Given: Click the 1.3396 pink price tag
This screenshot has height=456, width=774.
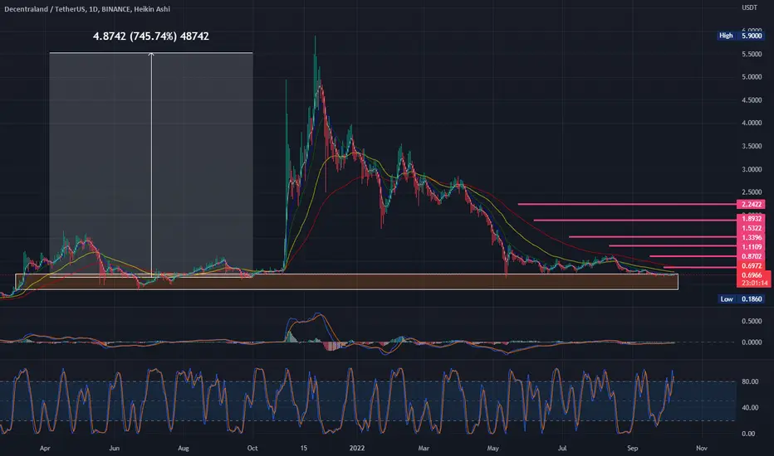Looking at the screenshot, I should click(752, 238).
